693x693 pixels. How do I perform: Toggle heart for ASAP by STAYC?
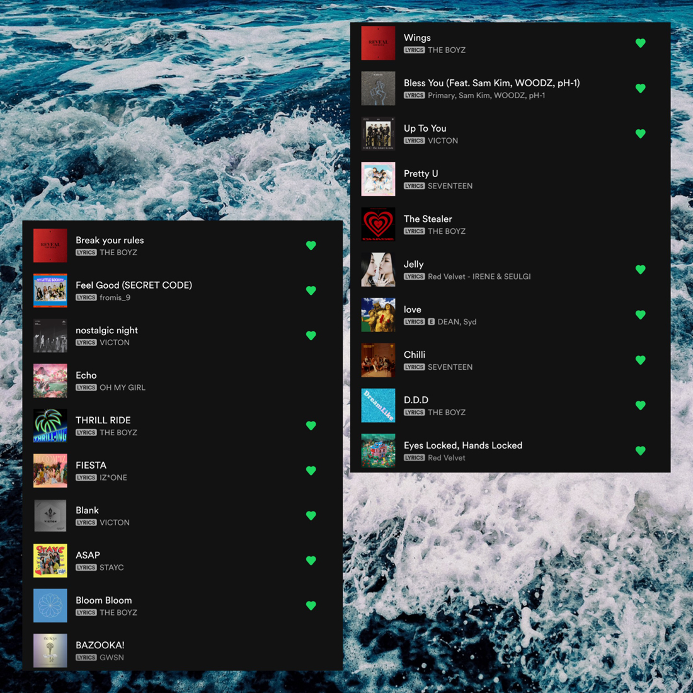coord(311,561)
